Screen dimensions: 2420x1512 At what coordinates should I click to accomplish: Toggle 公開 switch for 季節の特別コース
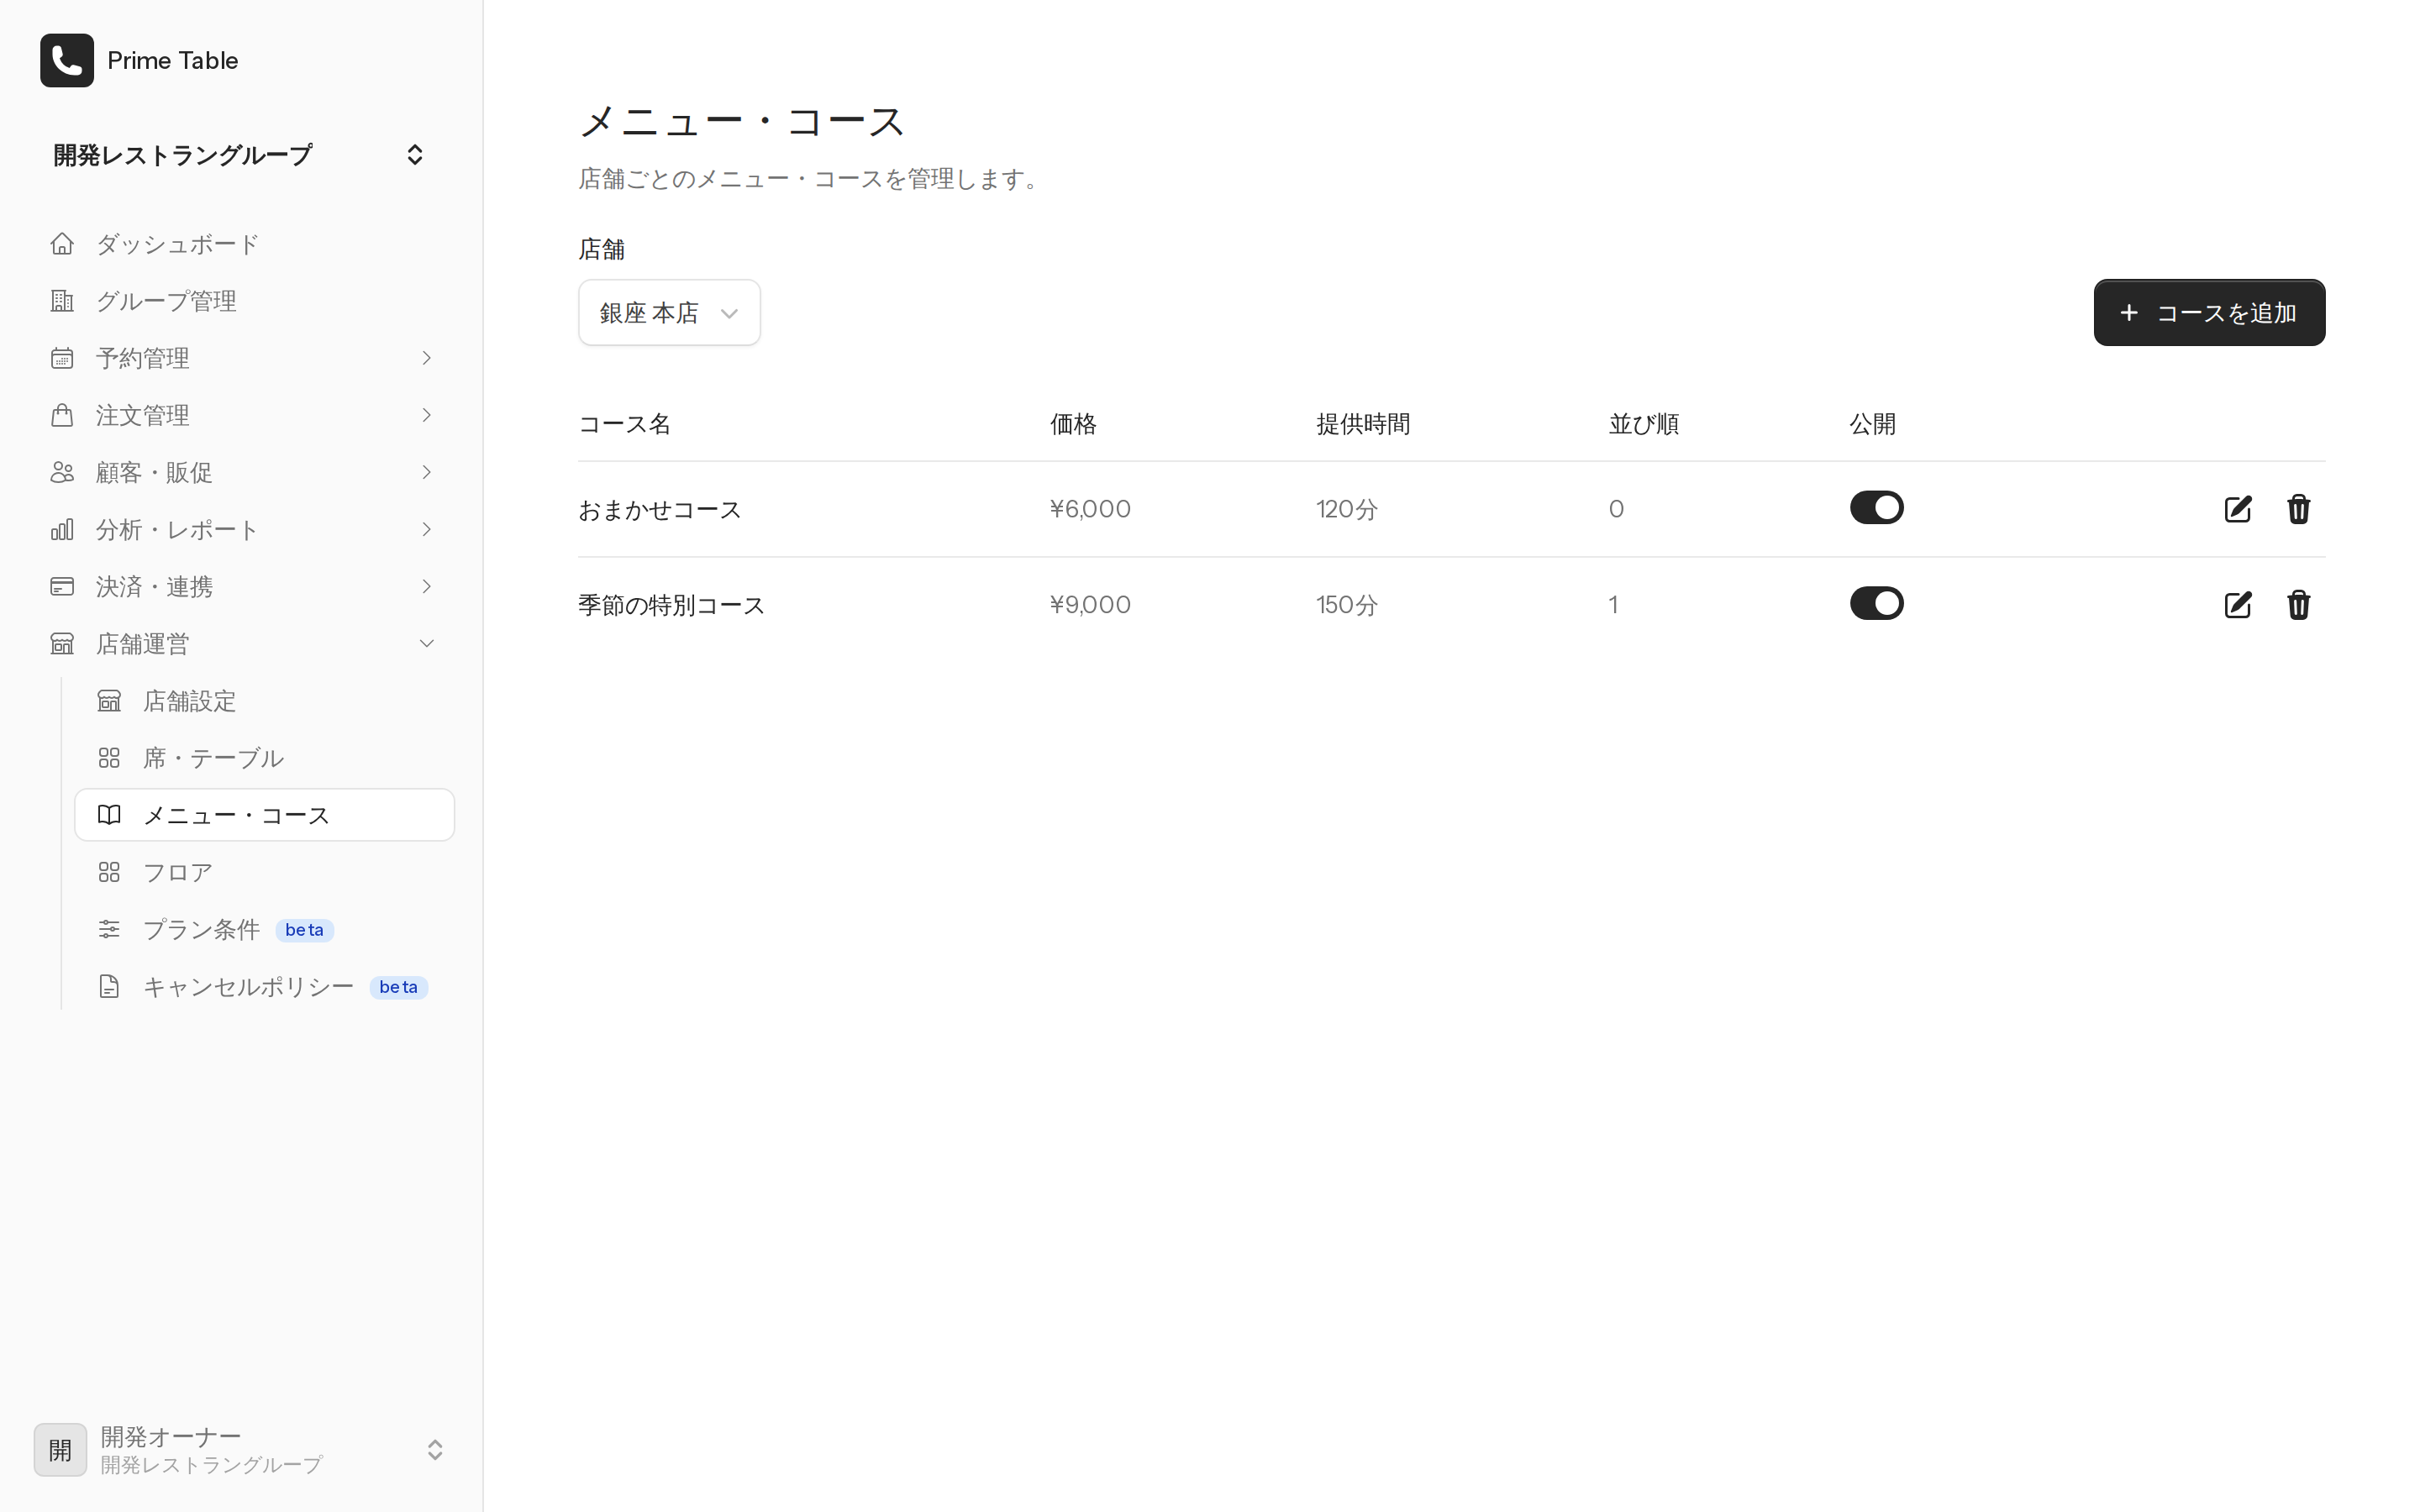tap(1876, 604)
